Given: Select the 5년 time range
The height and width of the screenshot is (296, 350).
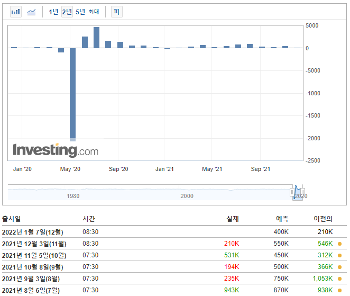Looking at the screenshot, I should tap(80, 12).
